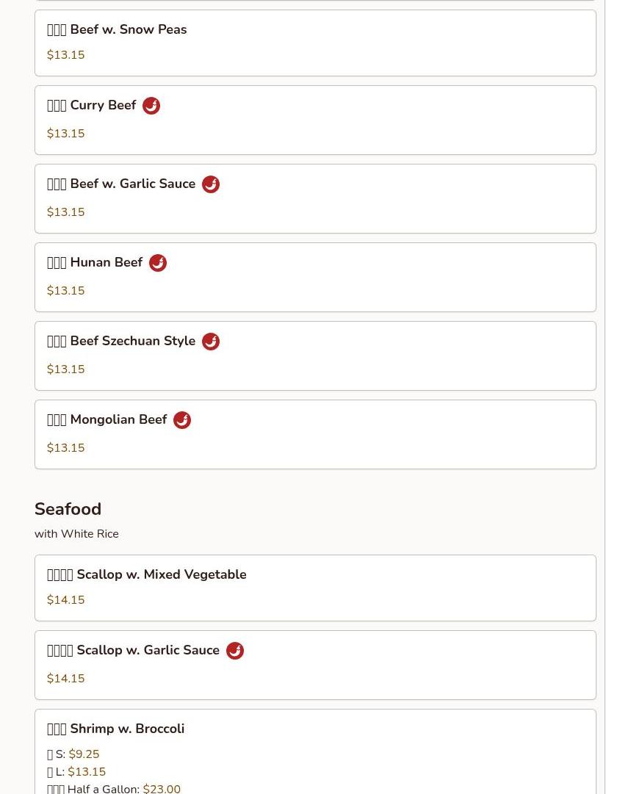Choose the Hunan Beef dish title

(x=106, y=263)
